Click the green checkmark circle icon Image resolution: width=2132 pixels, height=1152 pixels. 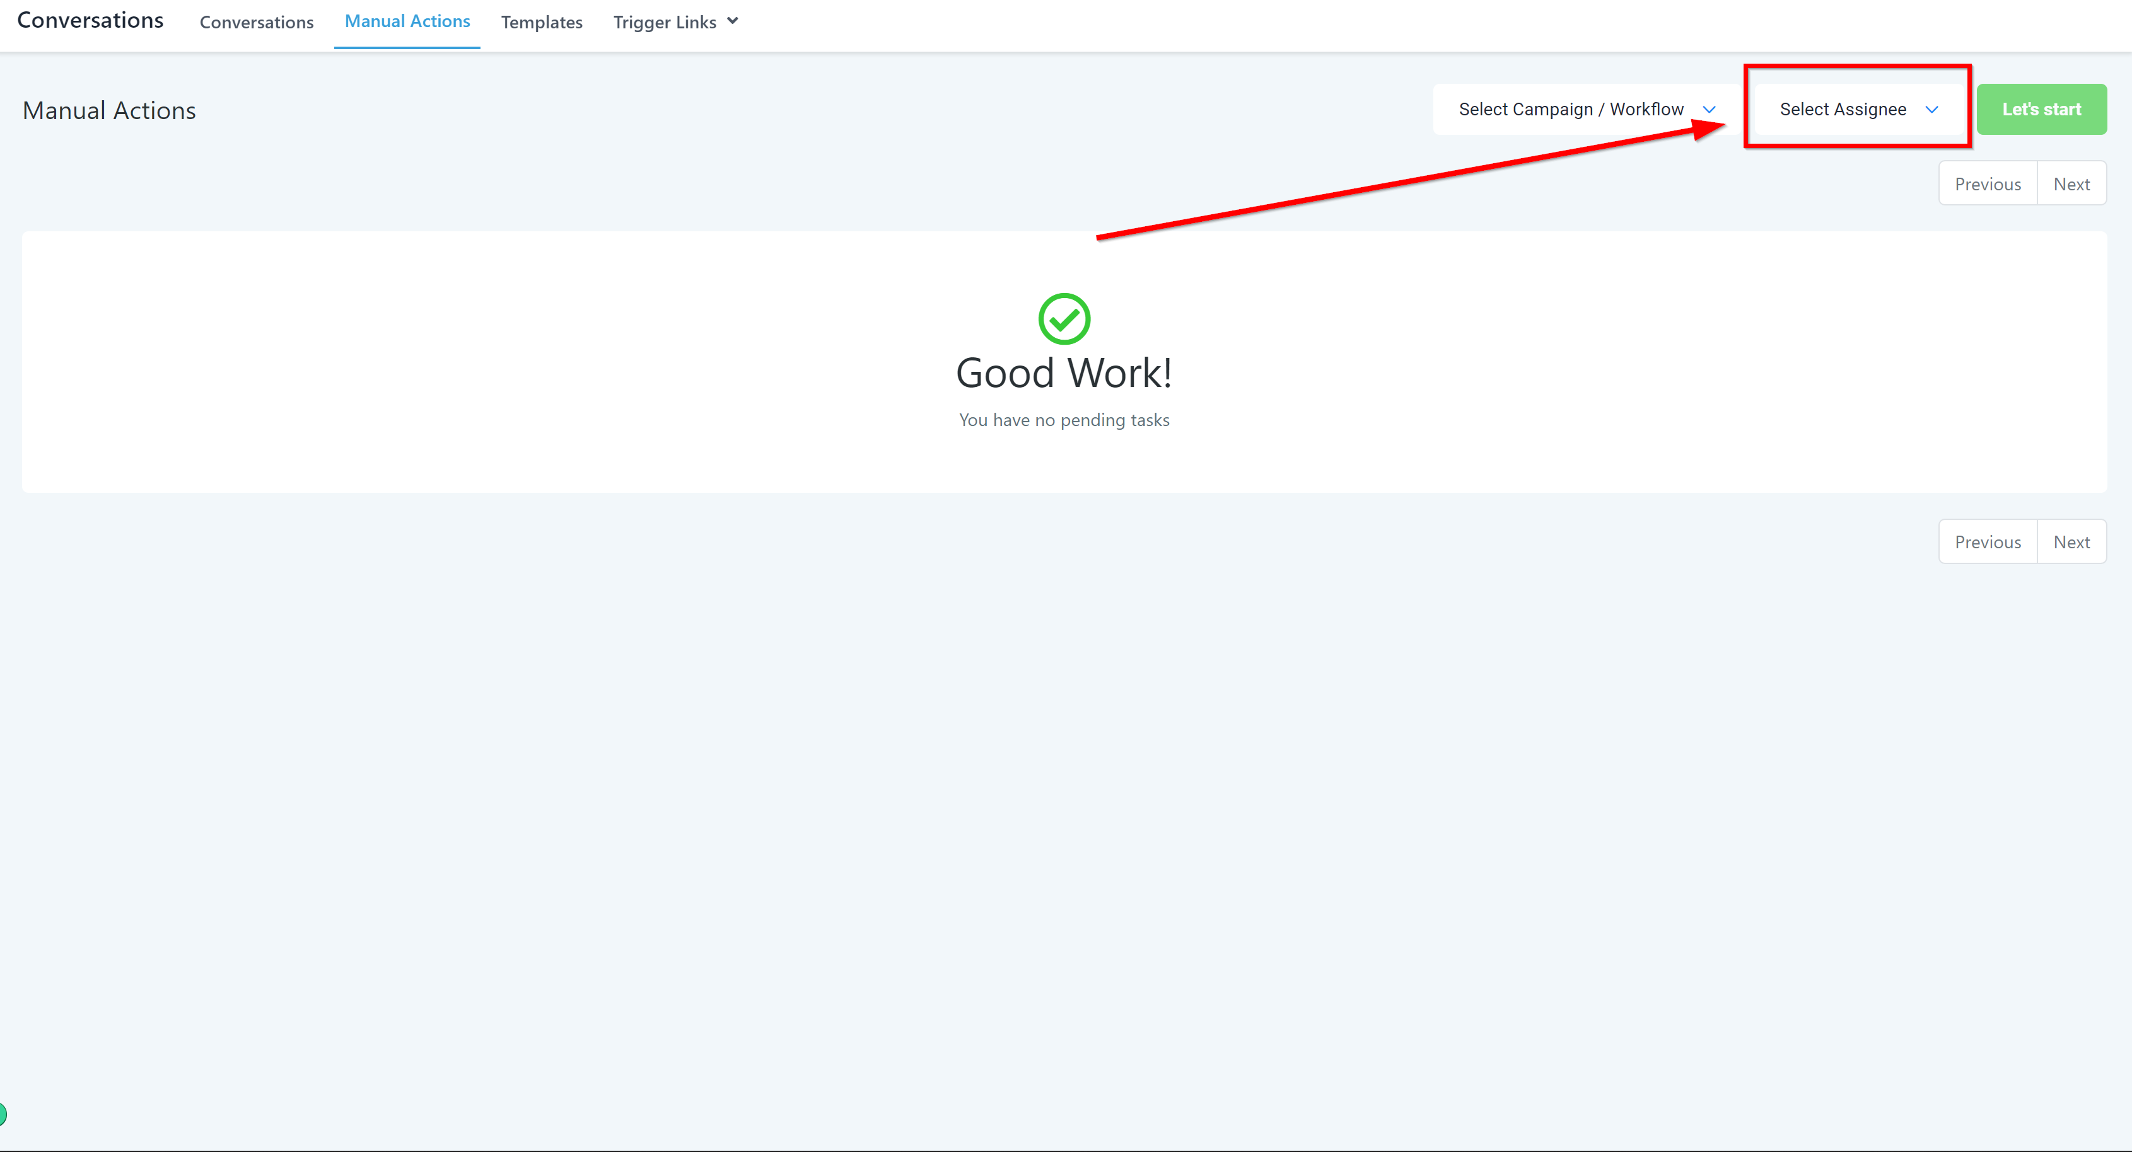[1064, 318]
